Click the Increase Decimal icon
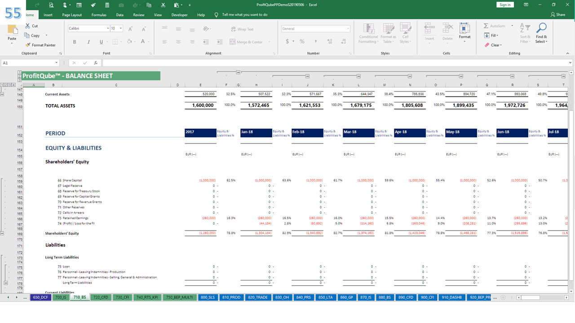Screen dimensions: 575x323 click(331, 41)
